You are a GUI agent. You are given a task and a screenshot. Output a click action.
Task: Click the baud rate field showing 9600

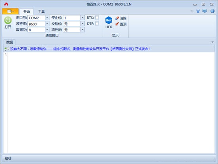pyautogui.click(x=36, y=24)
